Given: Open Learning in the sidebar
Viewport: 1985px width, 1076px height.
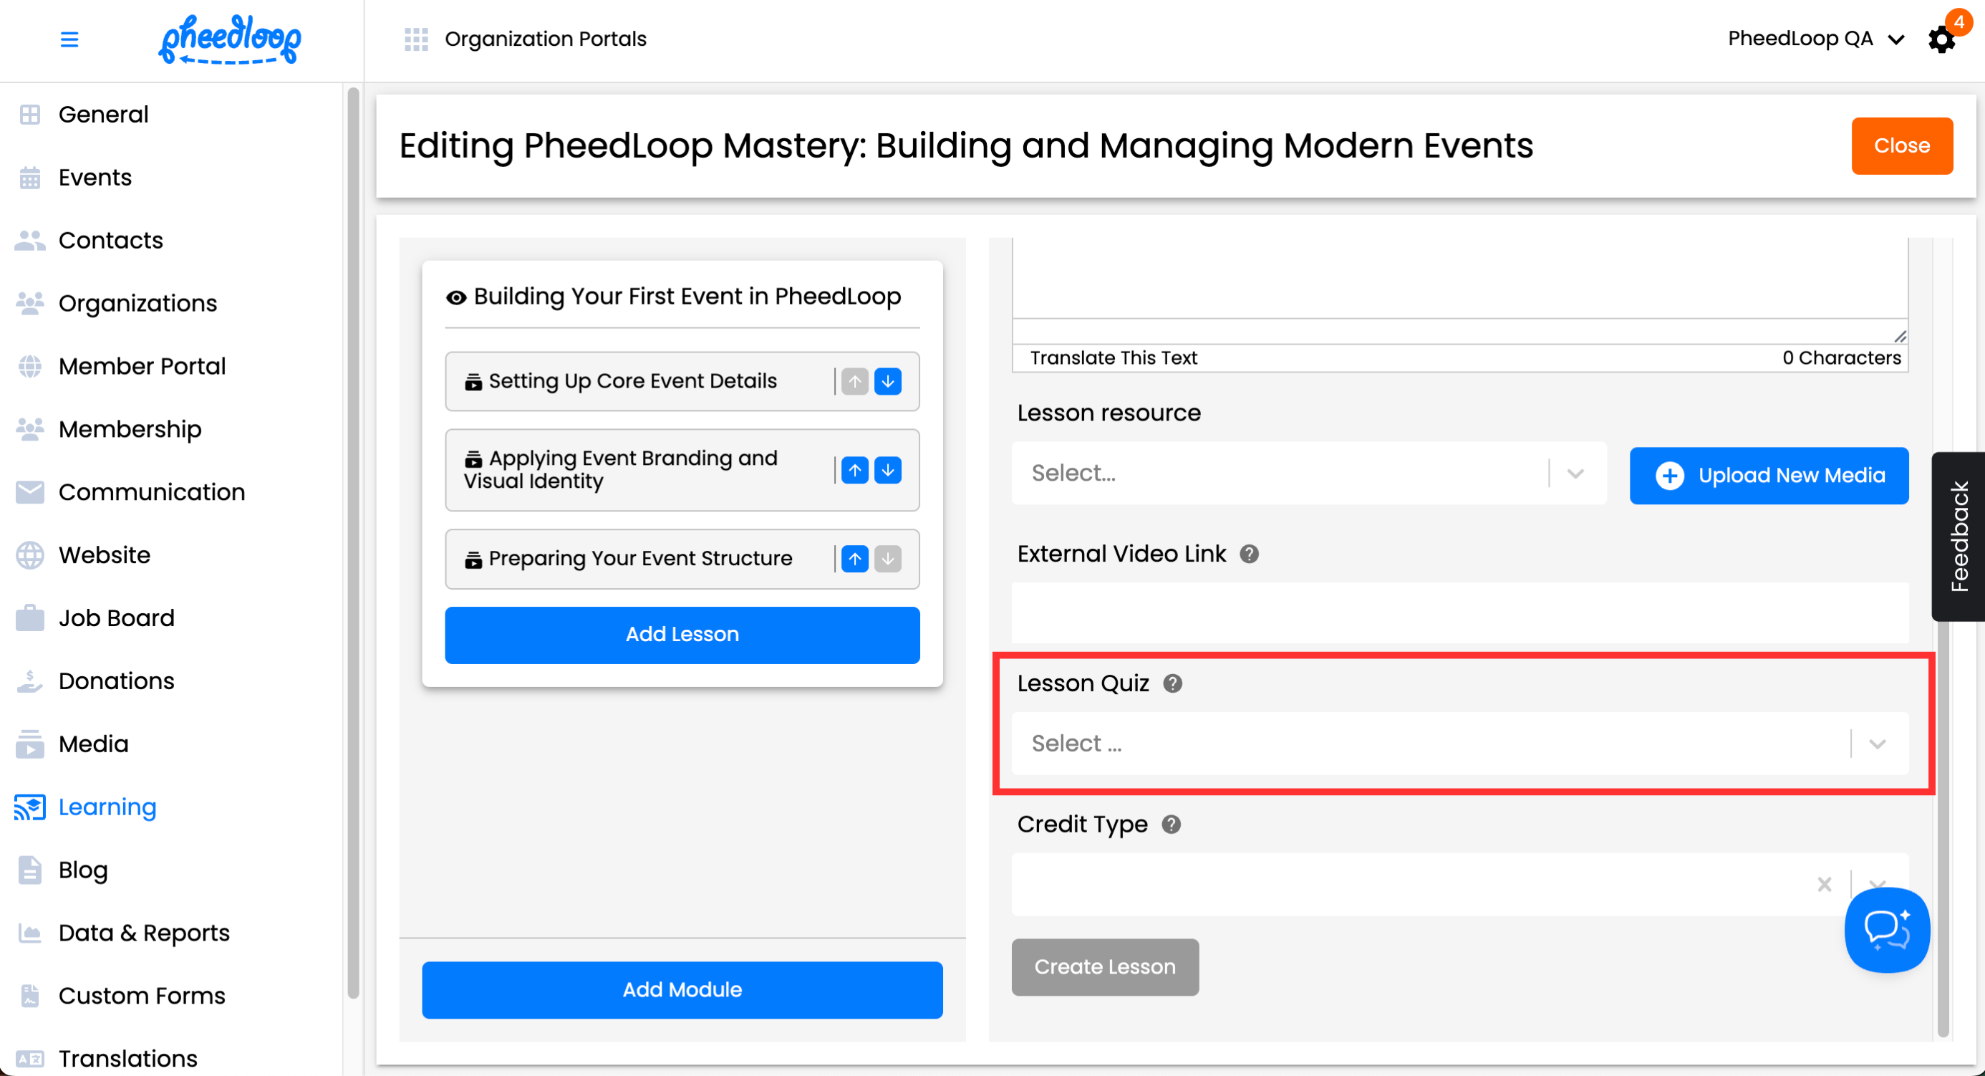Looking at the screenshot, I should pyautogui.click(x=107, y=807).
